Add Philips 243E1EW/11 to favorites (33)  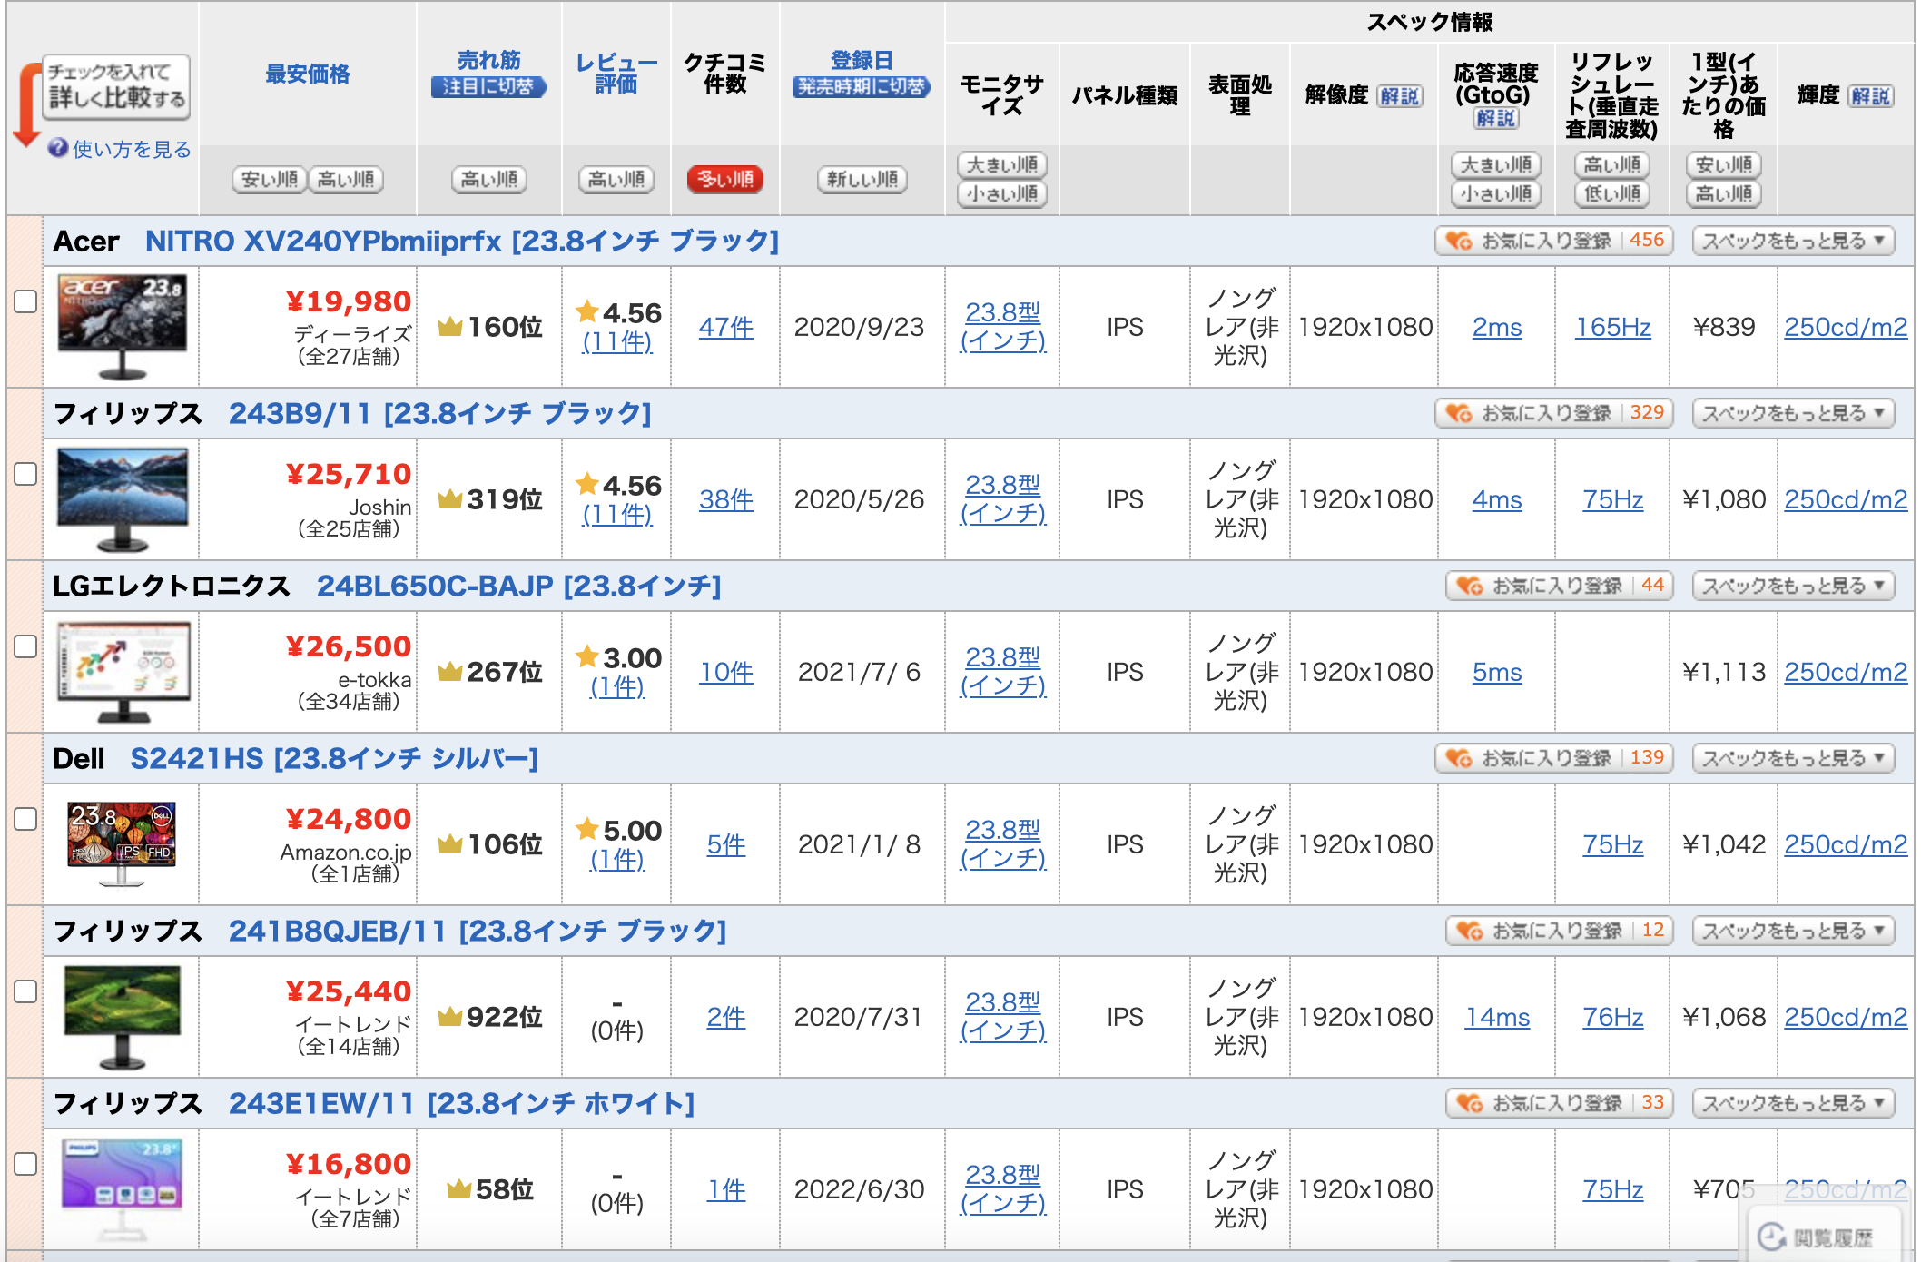coord(1559,1103)
